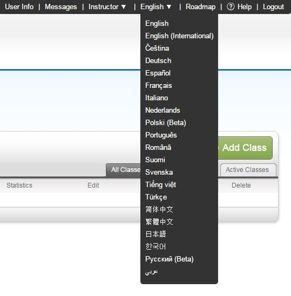Switch to the All Classes tab

[124, 170]
